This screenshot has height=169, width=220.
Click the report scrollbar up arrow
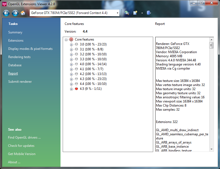point(211,40)
